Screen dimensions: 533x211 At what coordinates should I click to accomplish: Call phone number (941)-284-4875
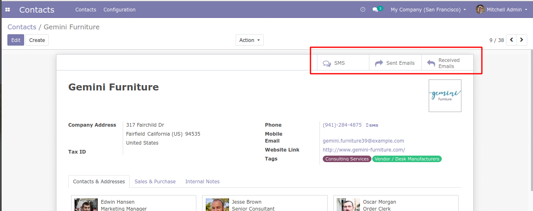coord(342,125)
